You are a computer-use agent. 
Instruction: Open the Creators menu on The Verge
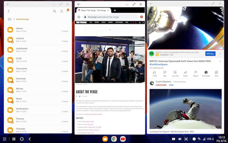pos(111,23)
